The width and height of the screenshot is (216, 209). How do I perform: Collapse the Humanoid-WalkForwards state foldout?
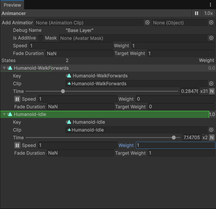(x=4, y=68)
